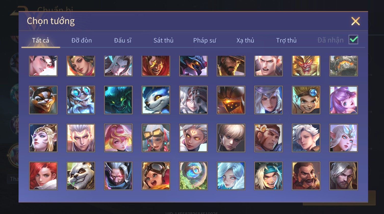This screenshot has height=214, width=384.
Task: Pick the green sea monster hero
Action: point(118,100)
